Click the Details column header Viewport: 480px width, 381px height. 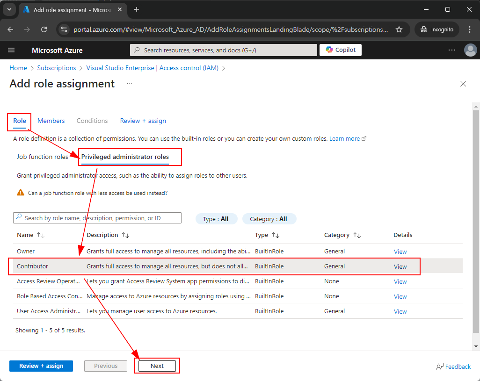pos(402,235)
